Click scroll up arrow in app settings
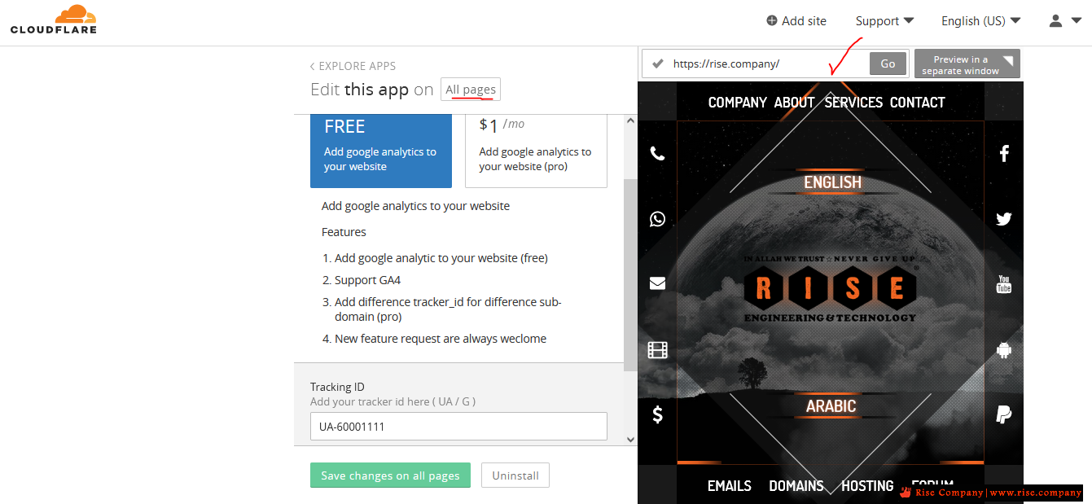This screenshot has height=504, width=1092. tap(629, 121)
